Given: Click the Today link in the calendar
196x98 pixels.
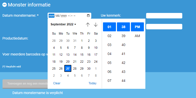Looking at the screenshot, I should point(93,83).
